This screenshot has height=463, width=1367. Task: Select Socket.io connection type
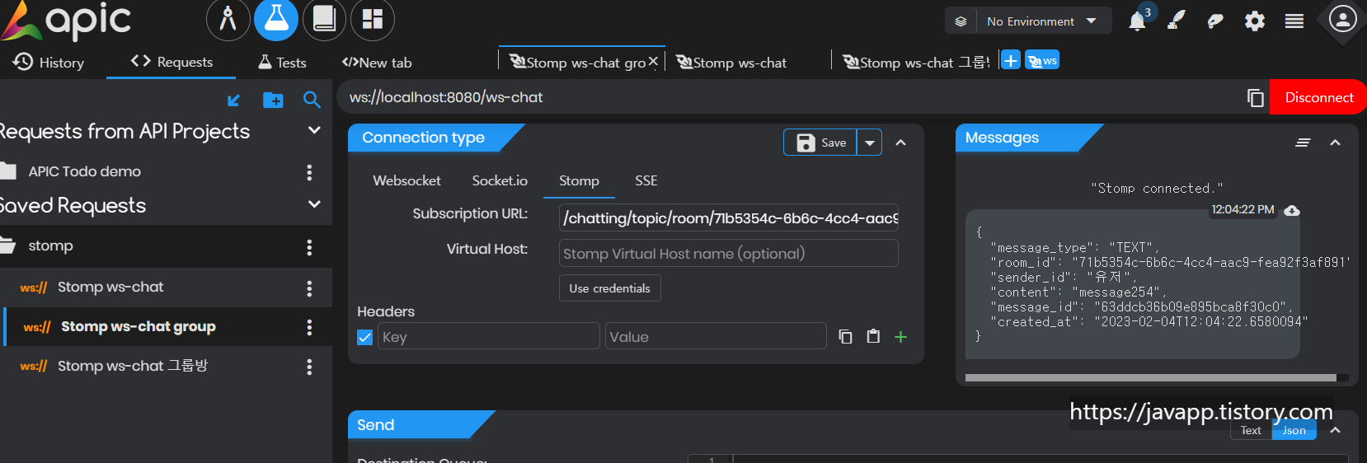pyautogui.click(x=500, y=180)
